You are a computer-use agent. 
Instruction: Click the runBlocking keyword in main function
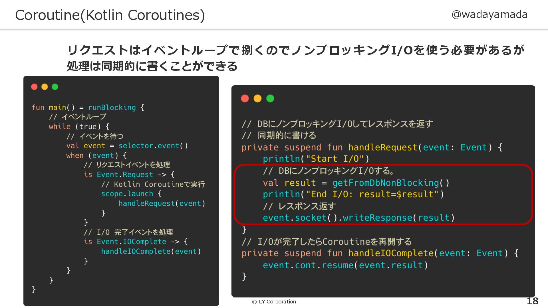(x=112, y=108)
